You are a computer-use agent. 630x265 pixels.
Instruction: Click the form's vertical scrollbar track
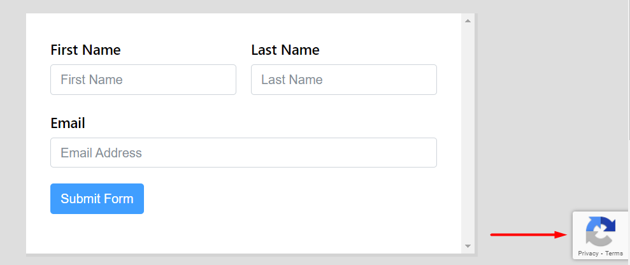tap(468, 133)
